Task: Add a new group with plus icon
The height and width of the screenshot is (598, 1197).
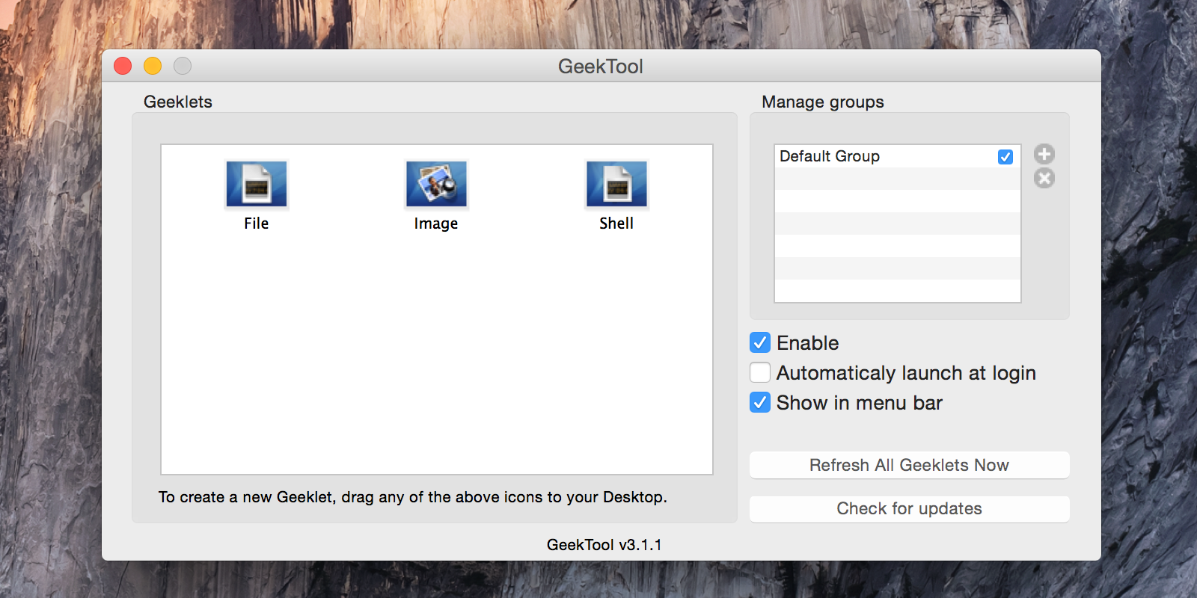Action: [x=1044, y=154]
